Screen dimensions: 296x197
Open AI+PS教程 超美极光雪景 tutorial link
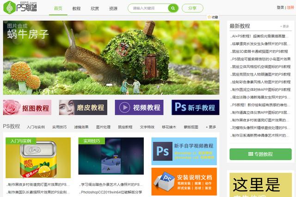(x=259, y=36)
